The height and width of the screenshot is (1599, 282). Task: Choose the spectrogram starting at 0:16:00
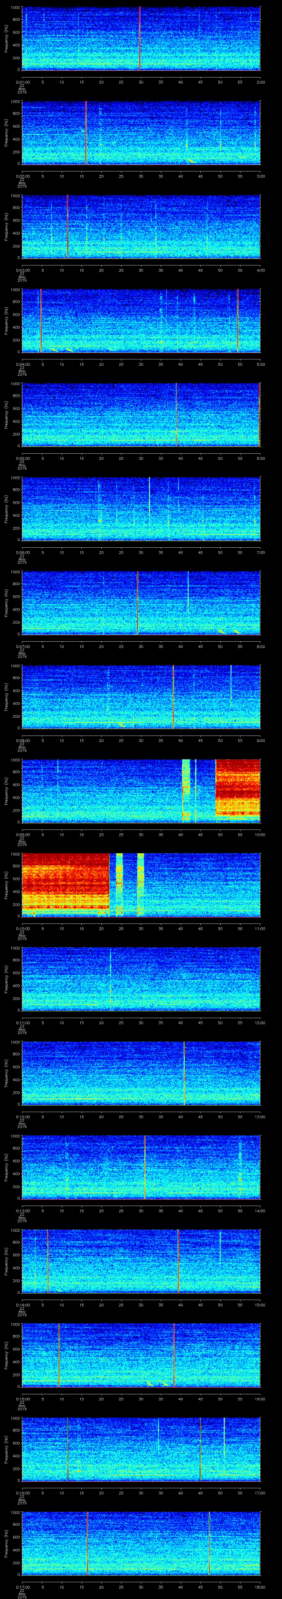tap(141, 1449)
